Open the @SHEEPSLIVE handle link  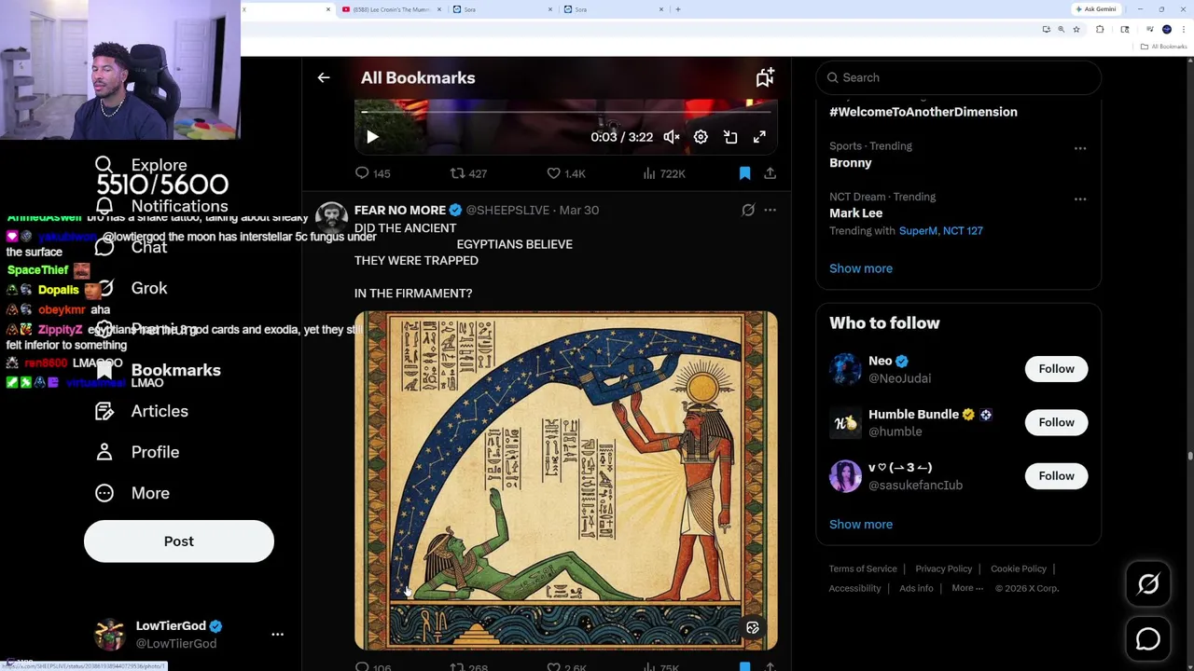507,211
